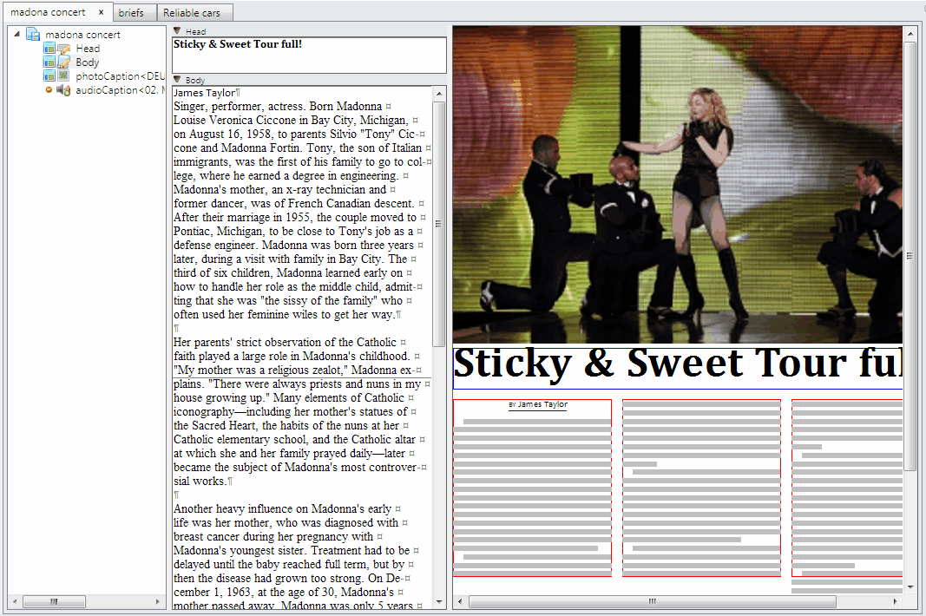Close the madona concert tab
The height and width of the screenshot is (616, 926).
[x=101, y=12]
